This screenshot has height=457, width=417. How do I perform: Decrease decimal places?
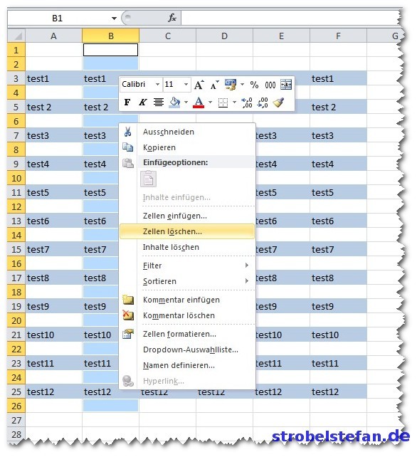[x=263, y=103]
